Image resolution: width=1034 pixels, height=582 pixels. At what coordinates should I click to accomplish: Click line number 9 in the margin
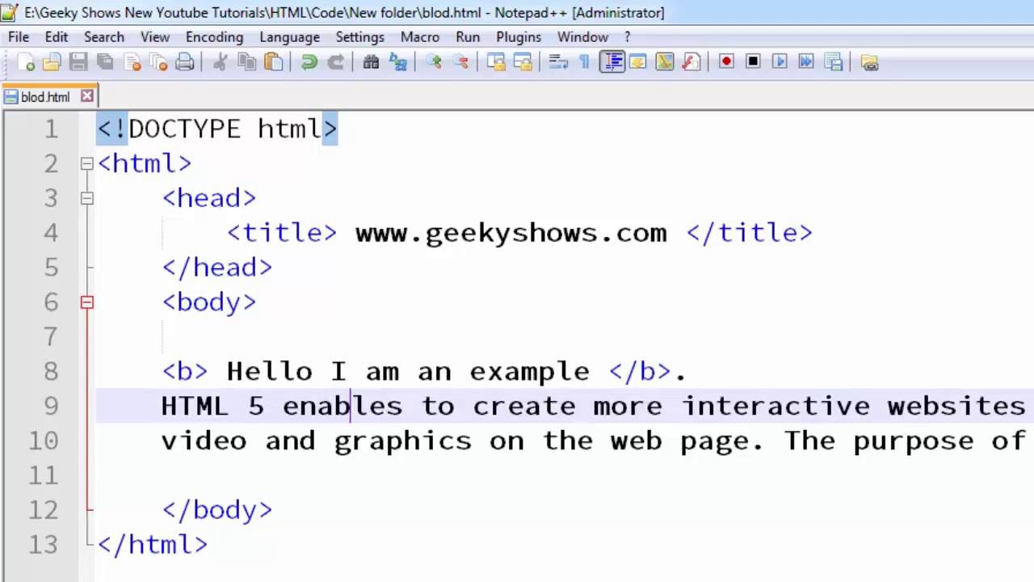pos(51,406)
